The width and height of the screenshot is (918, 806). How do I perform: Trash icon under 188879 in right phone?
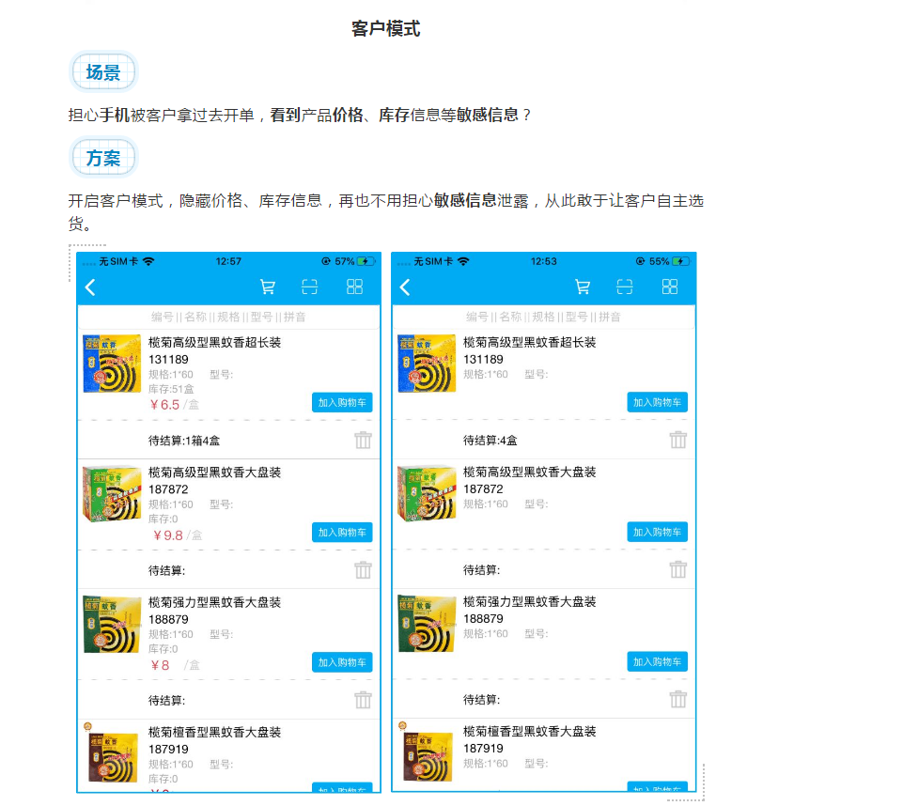pyautogui.click(x=678, y=700)
